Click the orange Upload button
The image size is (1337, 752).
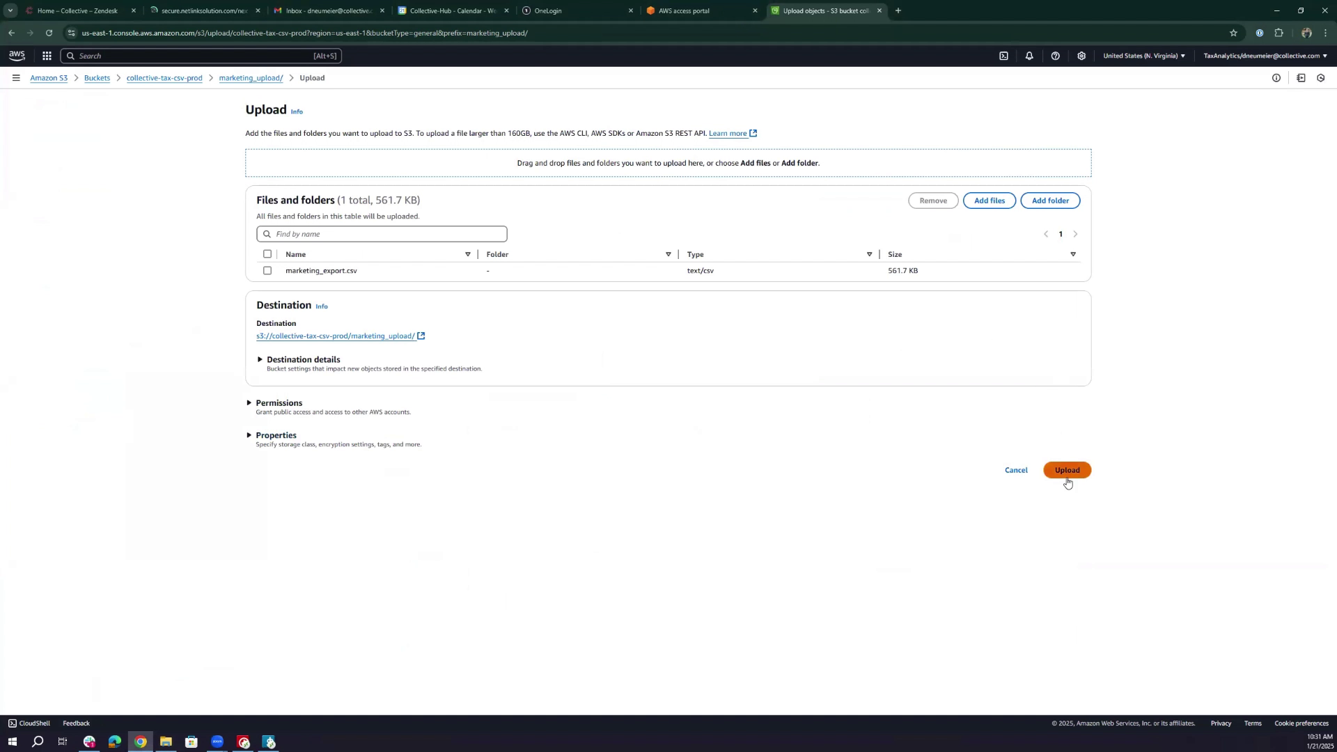(x=1067, y=470)
